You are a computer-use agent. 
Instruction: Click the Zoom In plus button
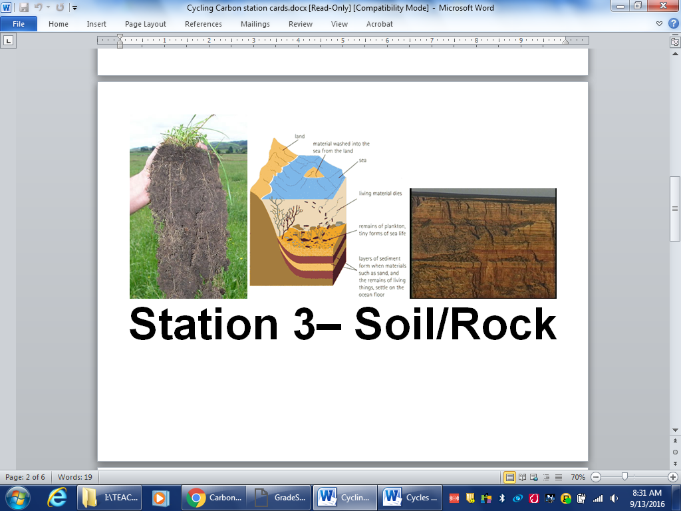coord(673,477)
